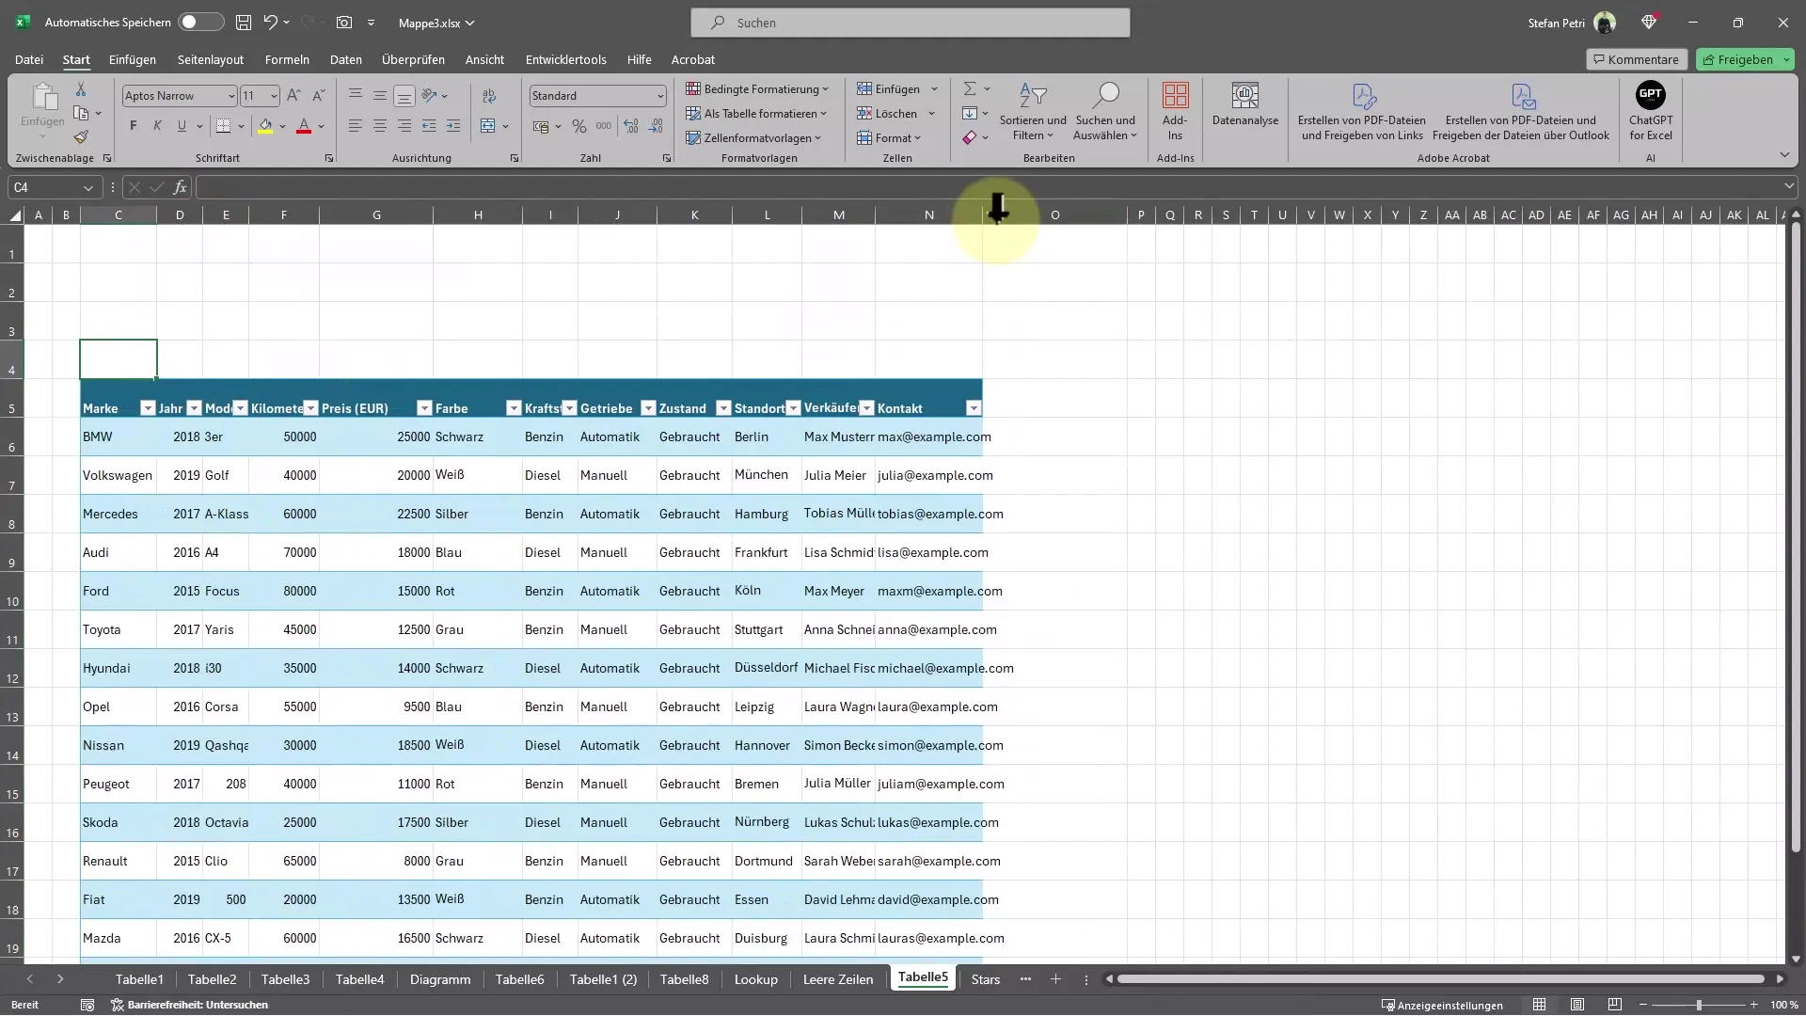This screenshot has width=1806, height=1016.
Task: Switch to the Diagramm sheet tab
Action: (440, 978)
